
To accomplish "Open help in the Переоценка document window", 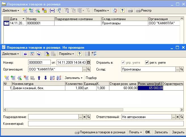I will pos(79,54).
